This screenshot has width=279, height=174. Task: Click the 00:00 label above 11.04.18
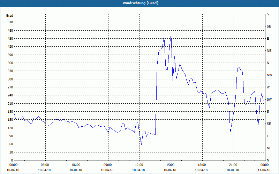(264, 165)
